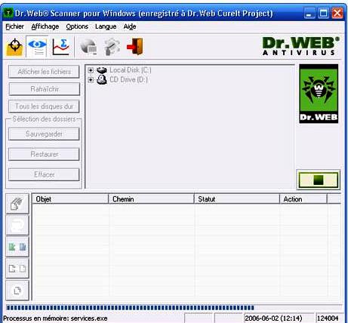Open the Langue menu

[x=106, y=26]
